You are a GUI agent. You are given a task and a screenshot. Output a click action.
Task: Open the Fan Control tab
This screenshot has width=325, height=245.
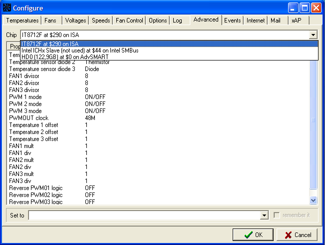pos(129,20)
